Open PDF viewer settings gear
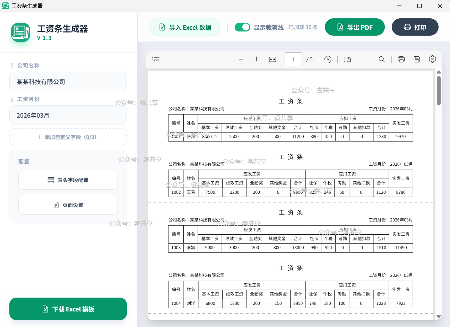This screenshot has height=327, width=450. click(432, 59)
